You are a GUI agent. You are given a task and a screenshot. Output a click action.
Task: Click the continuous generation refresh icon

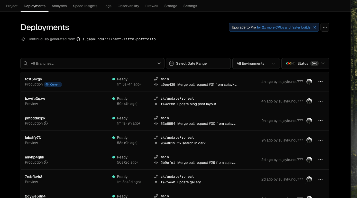23,39
